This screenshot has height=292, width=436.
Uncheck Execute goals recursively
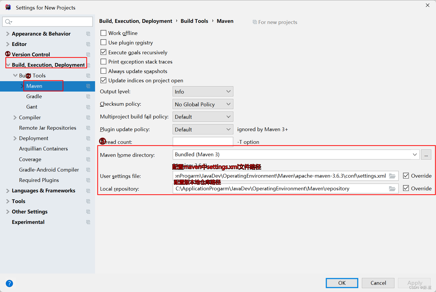coord(103,52)
